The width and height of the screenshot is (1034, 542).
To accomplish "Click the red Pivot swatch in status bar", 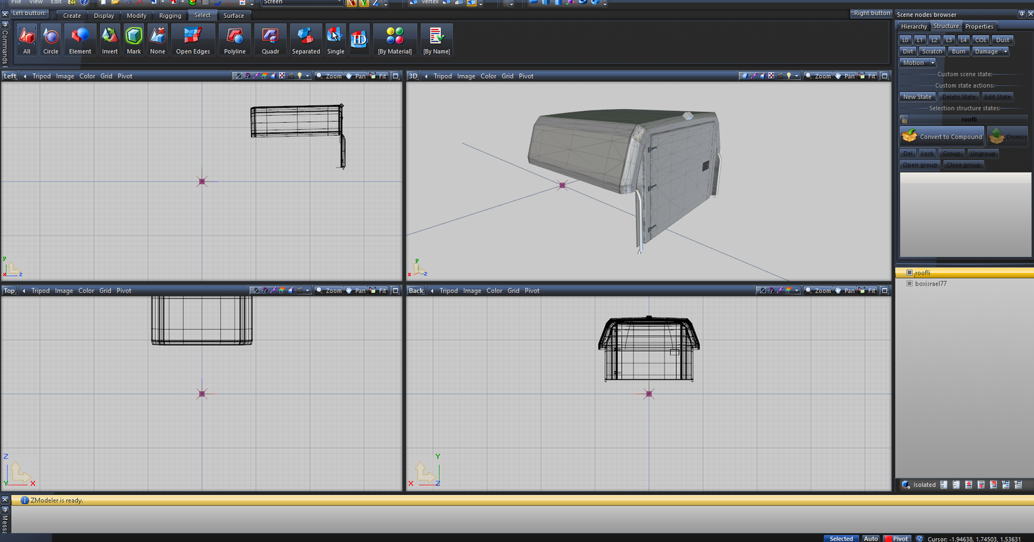I will coord(889,539).
